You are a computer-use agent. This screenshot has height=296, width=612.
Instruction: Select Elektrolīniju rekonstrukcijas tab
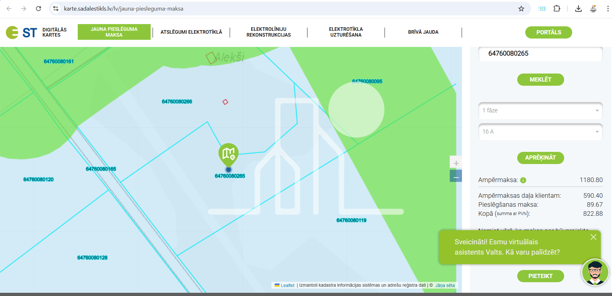pos(269,32)
